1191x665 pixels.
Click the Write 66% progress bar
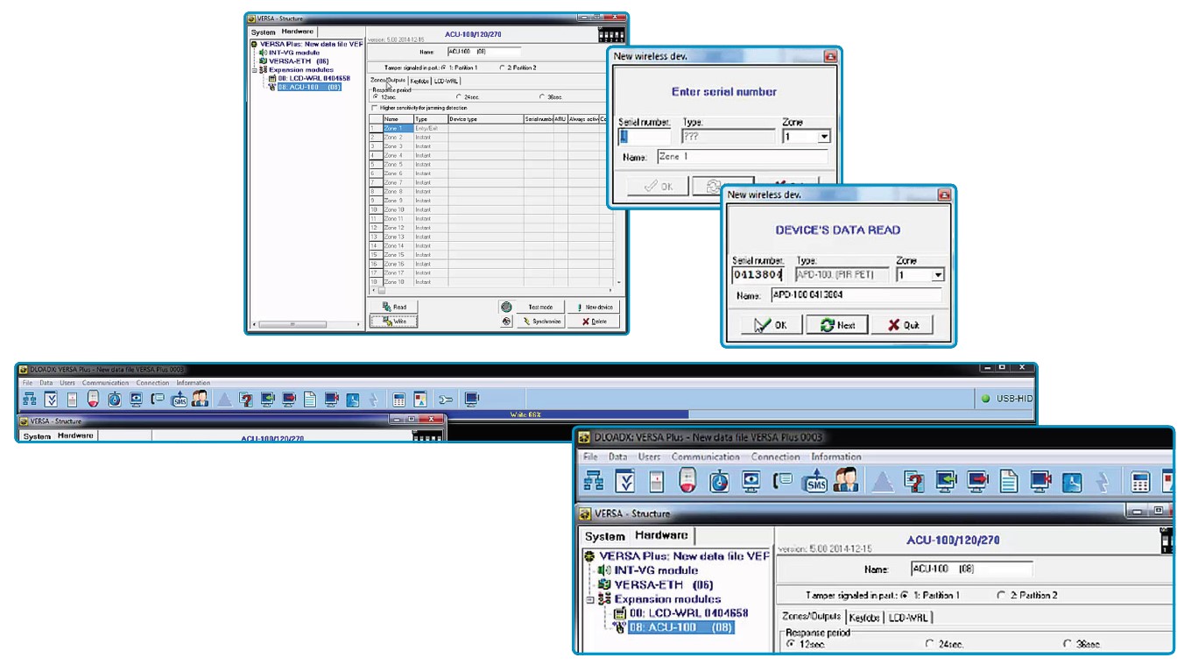(x=525, y=414)
